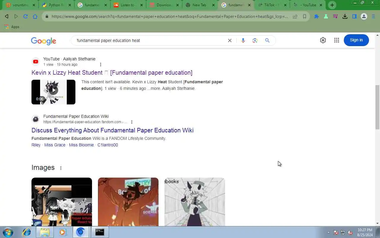
Task: Open the Apps bookmarks shortcut
Action: (12, 27)
